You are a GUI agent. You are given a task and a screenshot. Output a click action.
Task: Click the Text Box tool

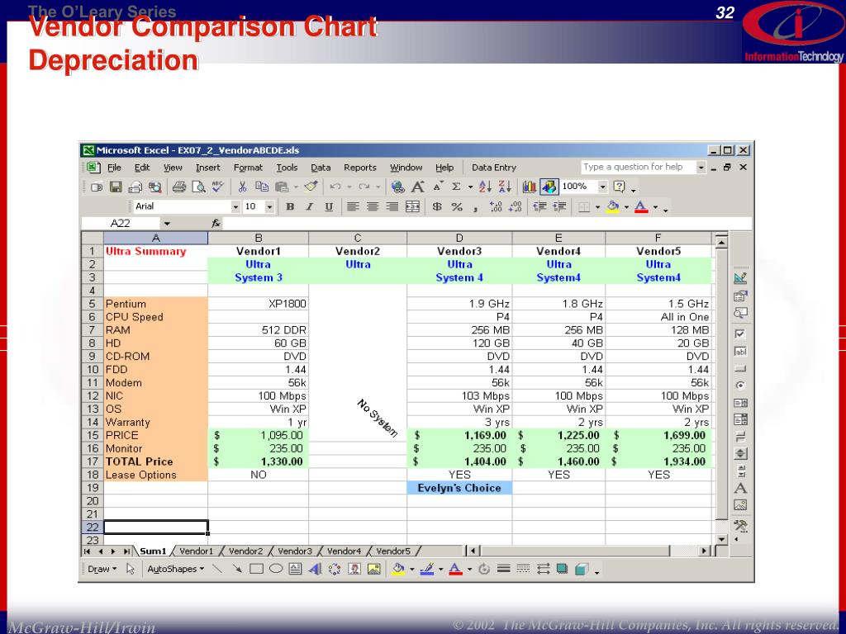pyautogui.click(x=295, y=570)
